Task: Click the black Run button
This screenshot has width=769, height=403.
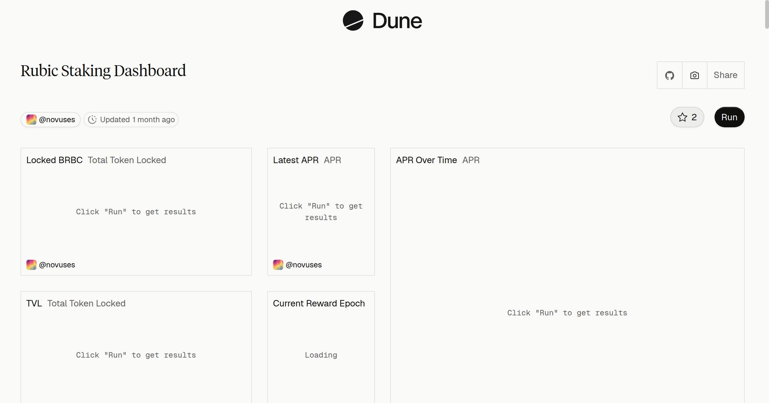Action: tap(729, 117)
